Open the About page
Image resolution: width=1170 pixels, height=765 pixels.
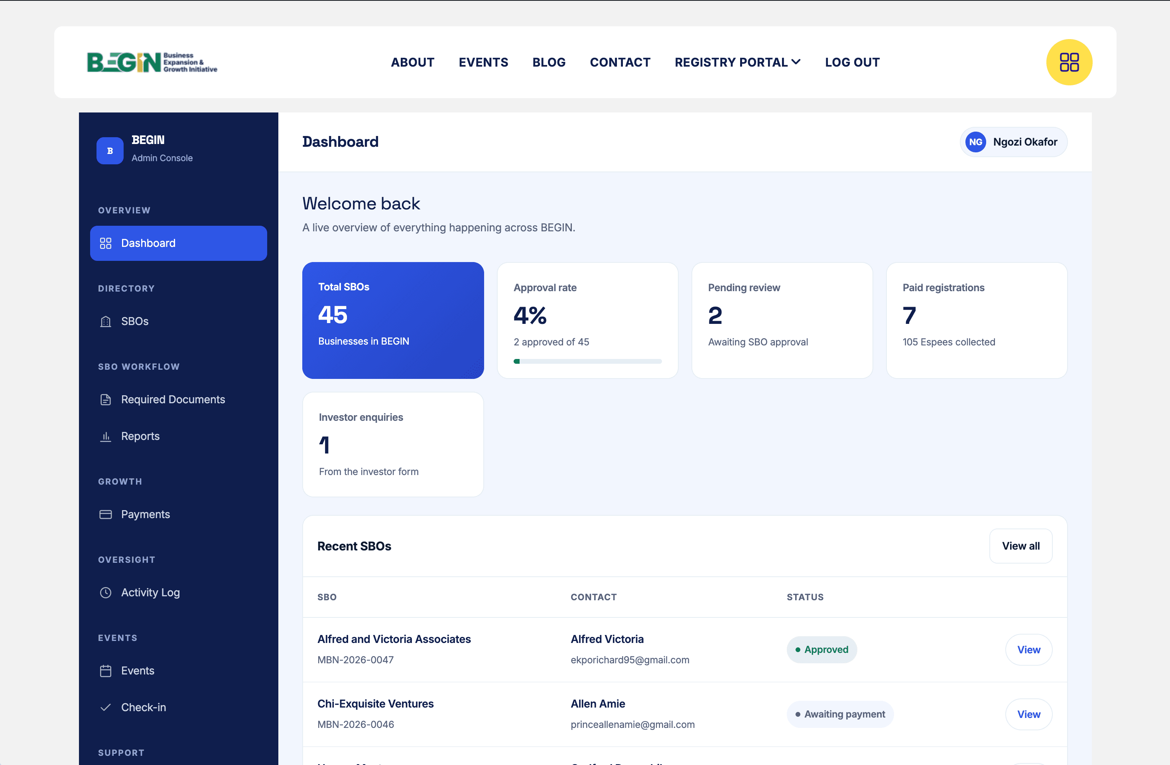[412, 63]
